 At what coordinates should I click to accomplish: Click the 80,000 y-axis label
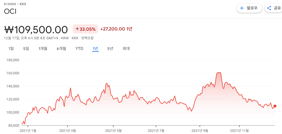coord(14,125)
